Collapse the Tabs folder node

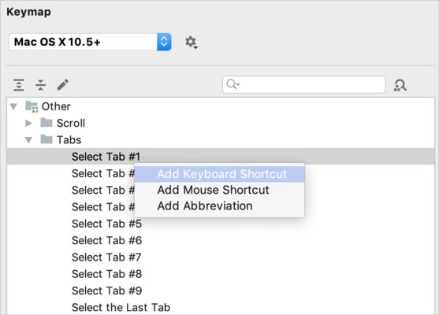coord(28,140)
